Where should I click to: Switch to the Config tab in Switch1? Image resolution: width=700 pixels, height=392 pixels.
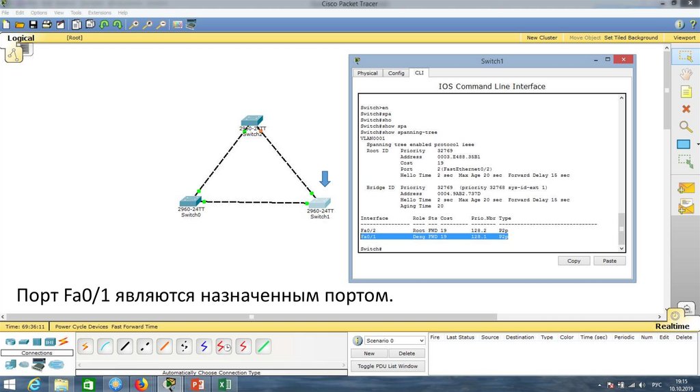396,73
